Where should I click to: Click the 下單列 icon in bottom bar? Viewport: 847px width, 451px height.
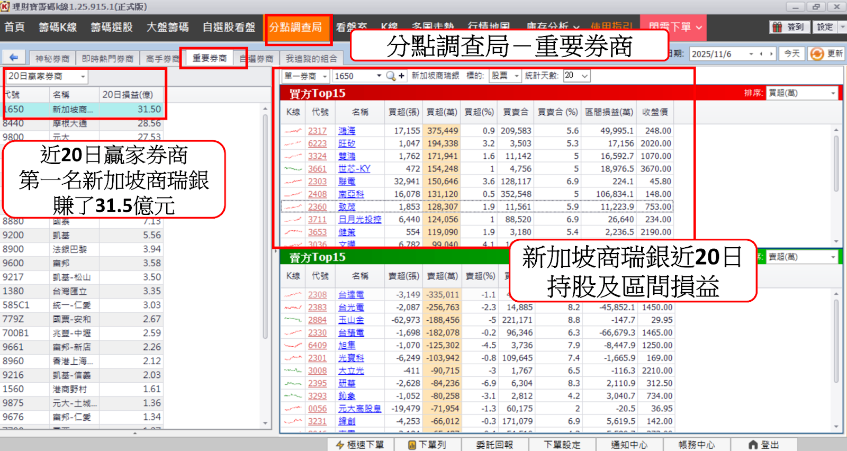pos(412,445)
